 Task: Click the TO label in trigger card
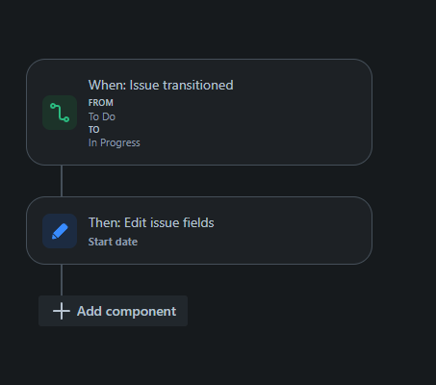click(x=94, y=130)
